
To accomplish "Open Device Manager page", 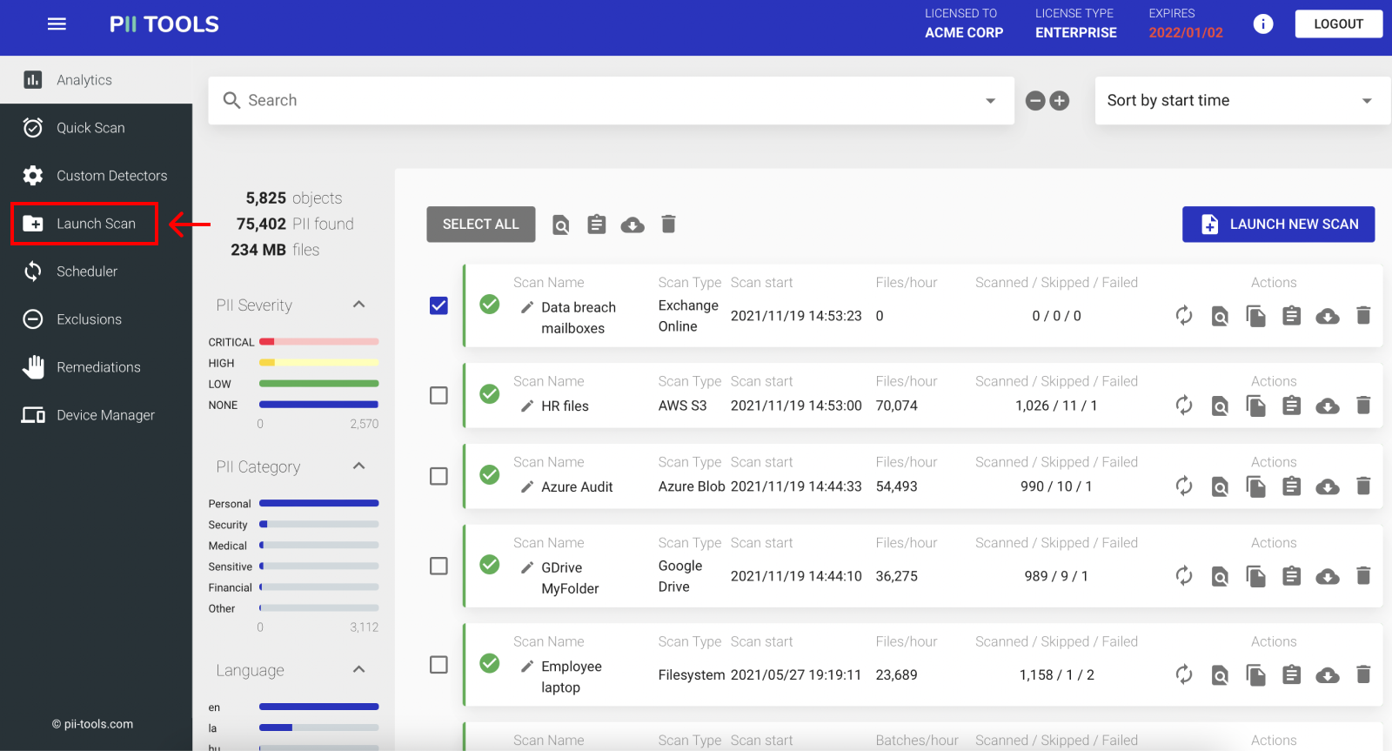I will 96,415.
